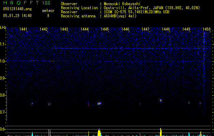Click the Receiving antenna label
This screenshot has width=214, height=136.
[x=78, y=16]
